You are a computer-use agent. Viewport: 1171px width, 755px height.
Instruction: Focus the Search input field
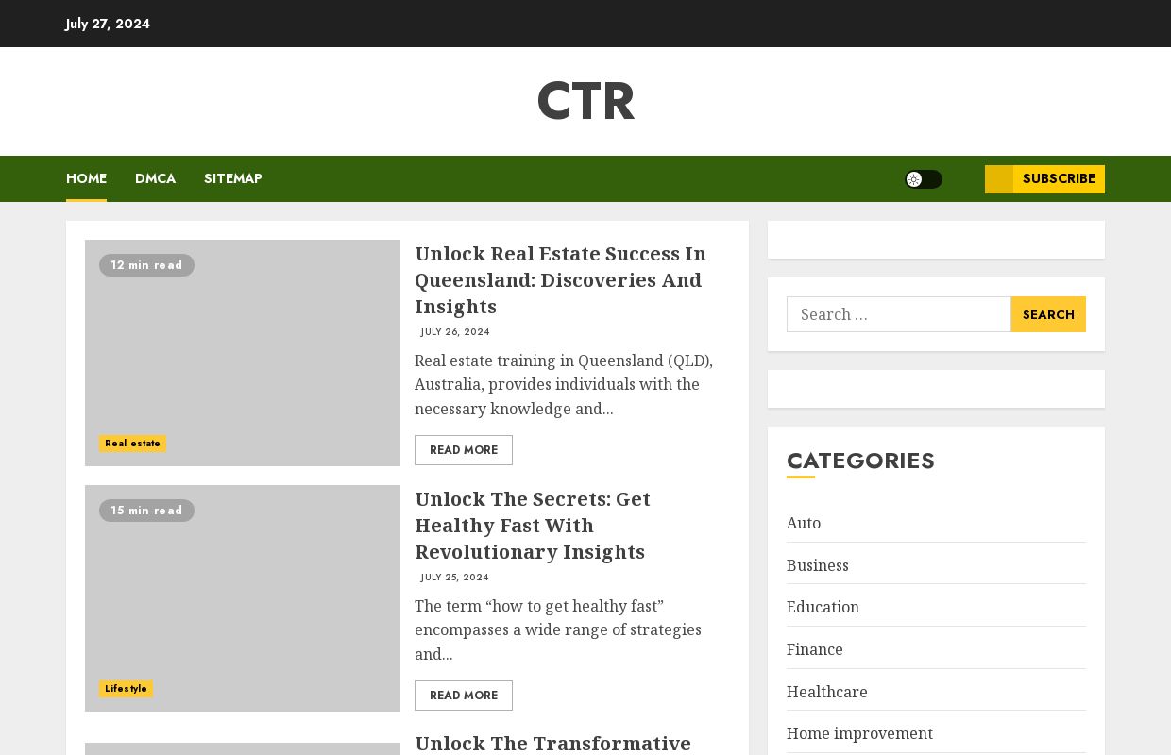click(x=898, y=314)
